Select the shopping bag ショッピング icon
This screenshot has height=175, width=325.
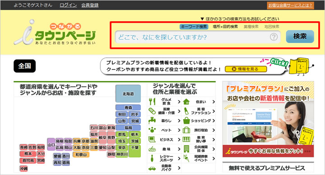[186, 120]
